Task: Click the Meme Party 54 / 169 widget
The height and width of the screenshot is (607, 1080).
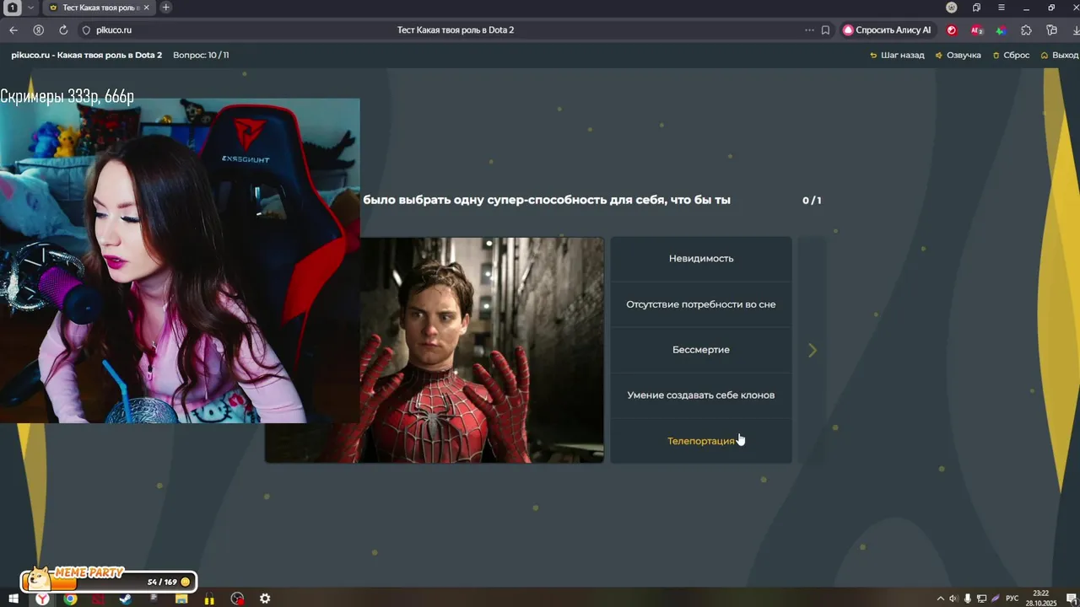Action: [x=109, y=579]
